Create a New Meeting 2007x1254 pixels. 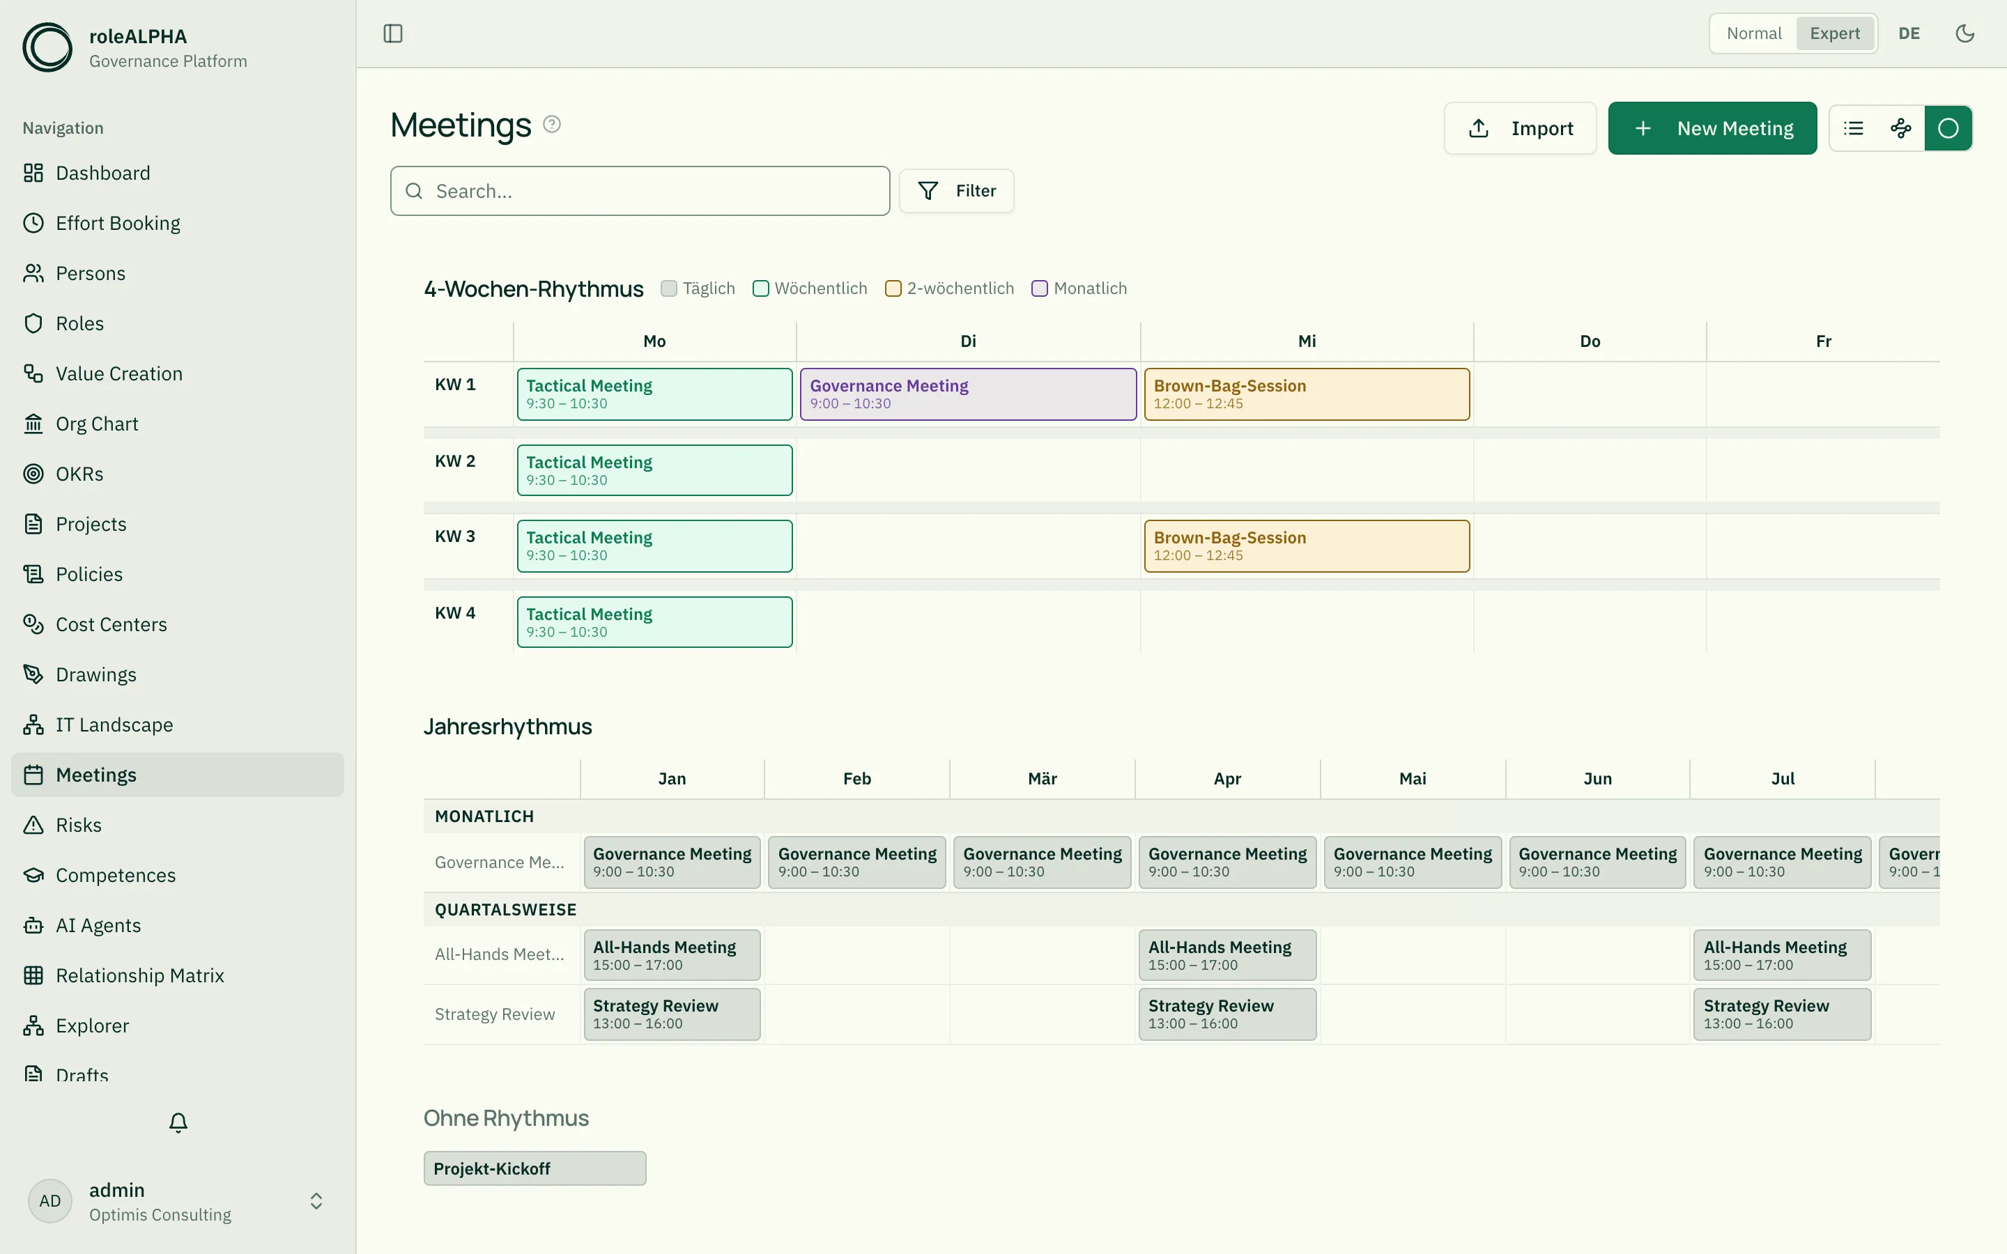(x=1712, y=129)
